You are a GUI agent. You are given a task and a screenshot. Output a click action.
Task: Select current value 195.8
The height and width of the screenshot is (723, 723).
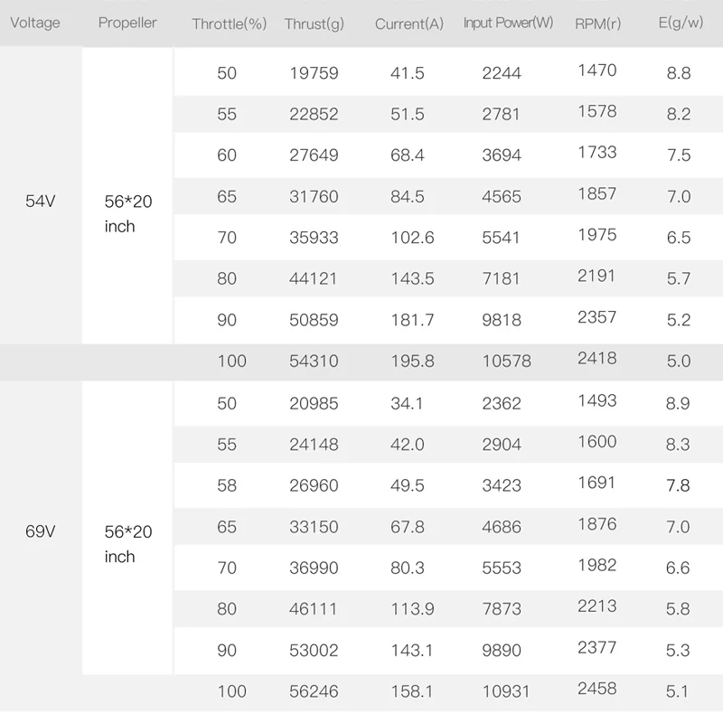pos(412,361)
